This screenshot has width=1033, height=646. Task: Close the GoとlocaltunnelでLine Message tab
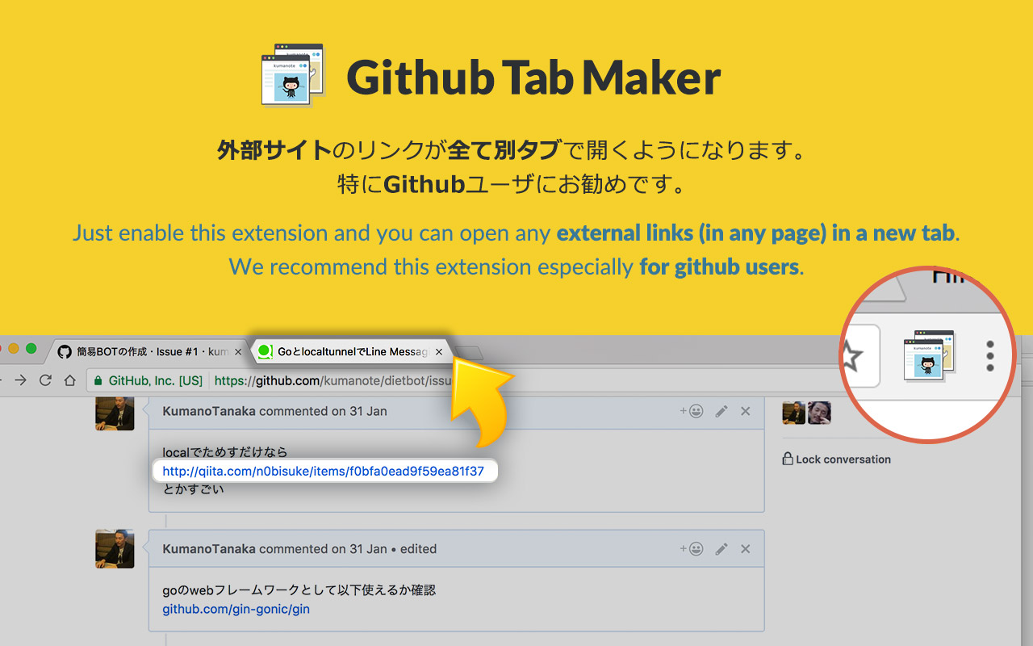[x=439, y=352]
